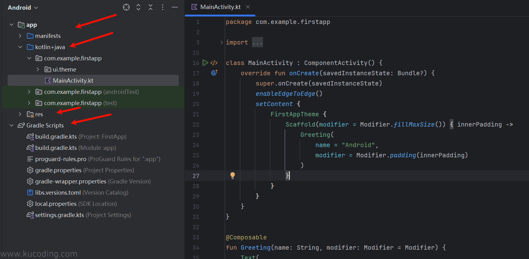Click enableEdgeToEdge call in code
Screen dimensions: 529x259
285,94
